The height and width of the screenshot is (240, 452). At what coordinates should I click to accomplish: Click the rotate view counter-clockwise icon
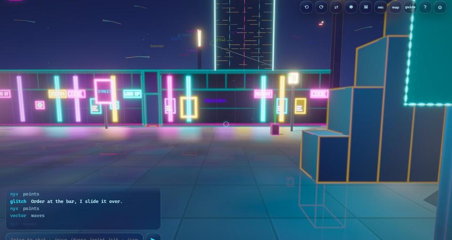(x=307, y=7)
